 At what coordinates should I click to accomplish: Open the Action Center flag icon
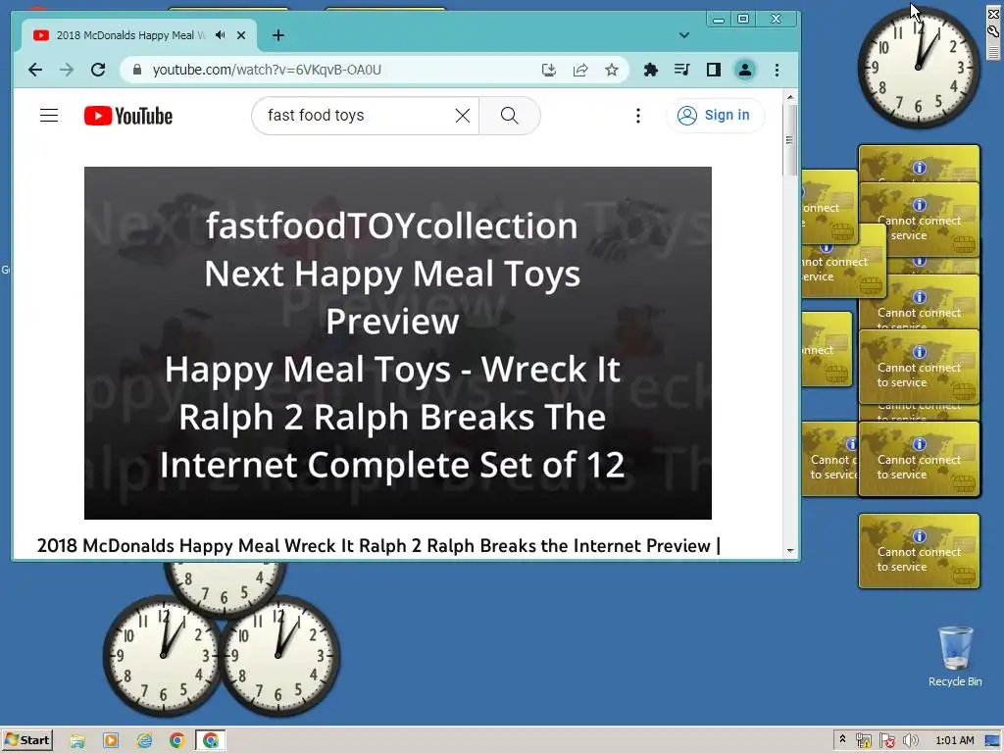[x=886, y=741]
